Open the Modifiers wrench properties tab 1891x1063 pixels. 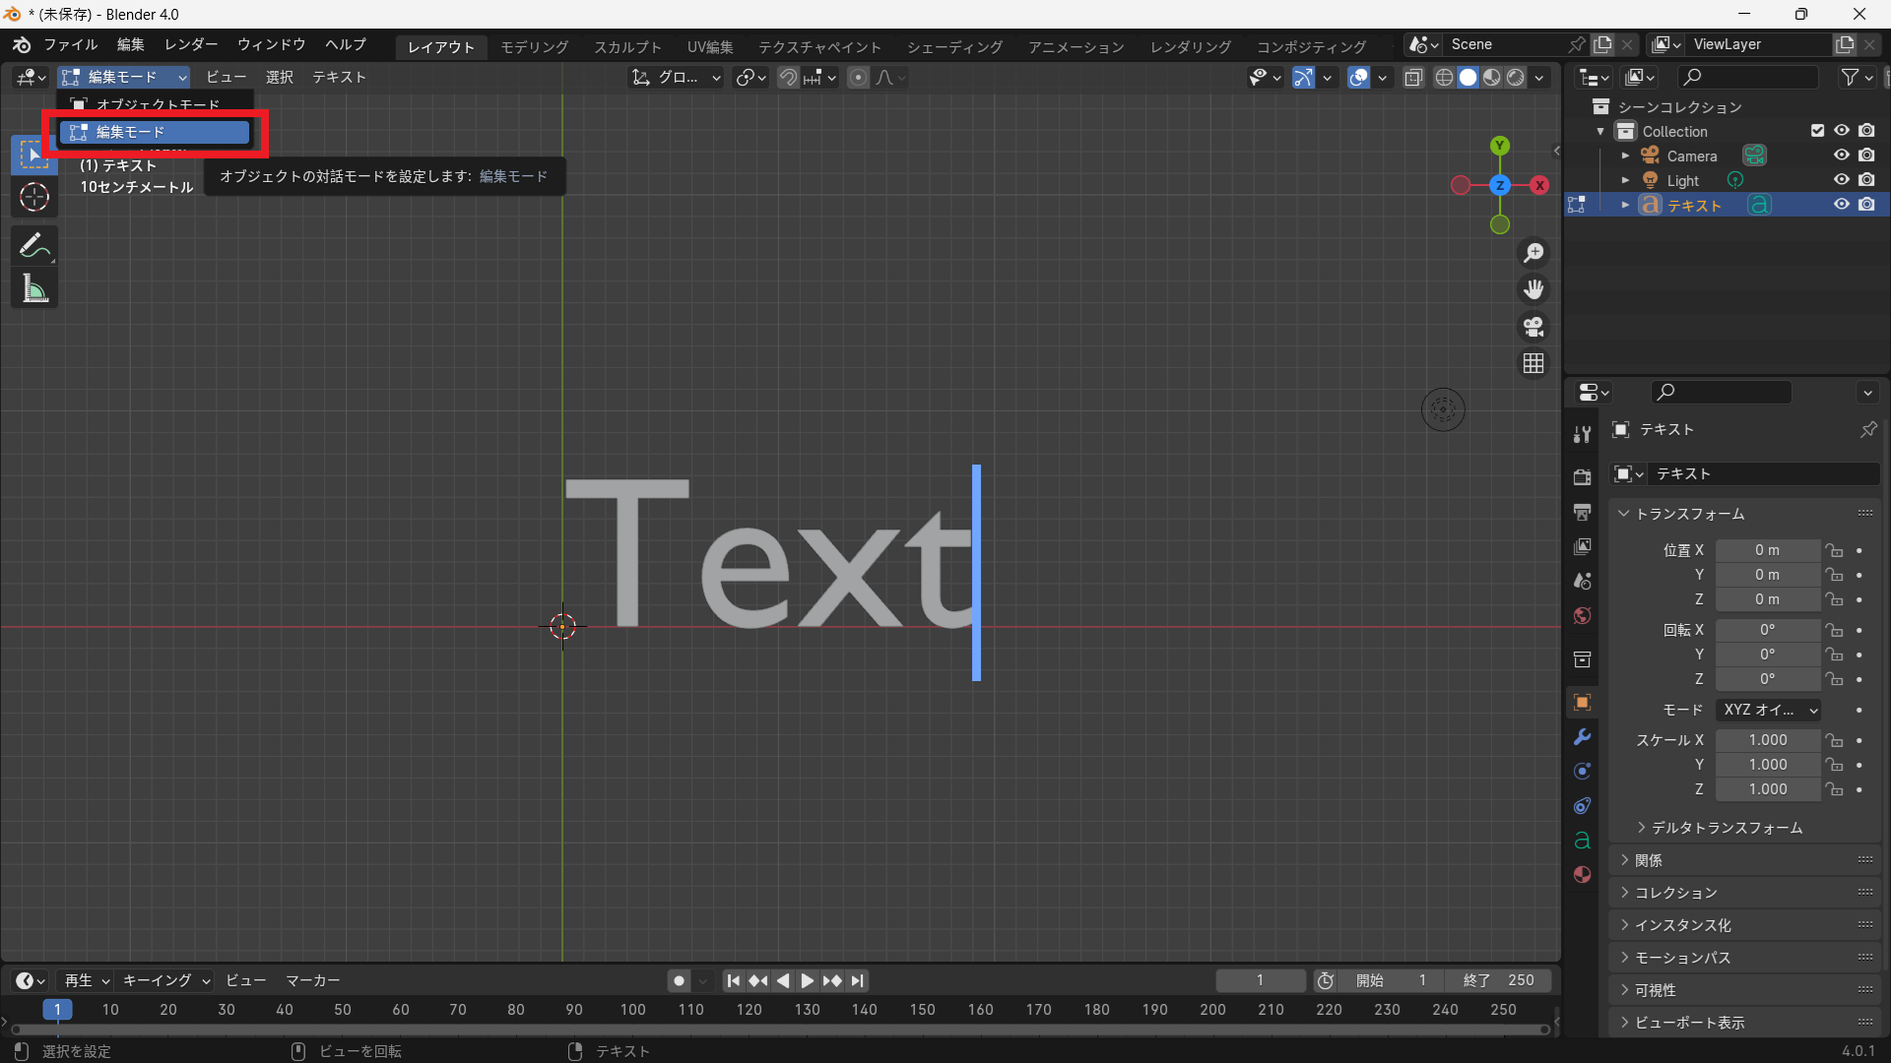pyautogui.click(x=1582, y=737)
